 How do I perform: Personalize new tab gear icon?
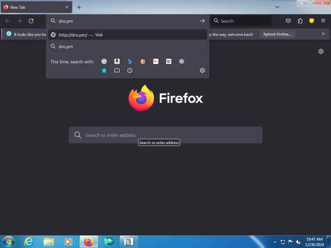pyautogui.click(x=321, y=51)
